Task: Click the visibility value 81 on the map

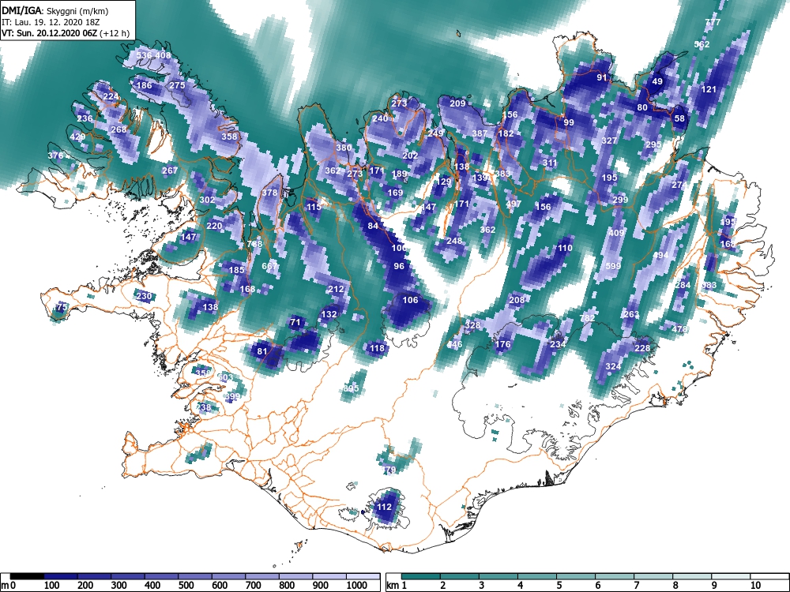Action: coord(262,352)
